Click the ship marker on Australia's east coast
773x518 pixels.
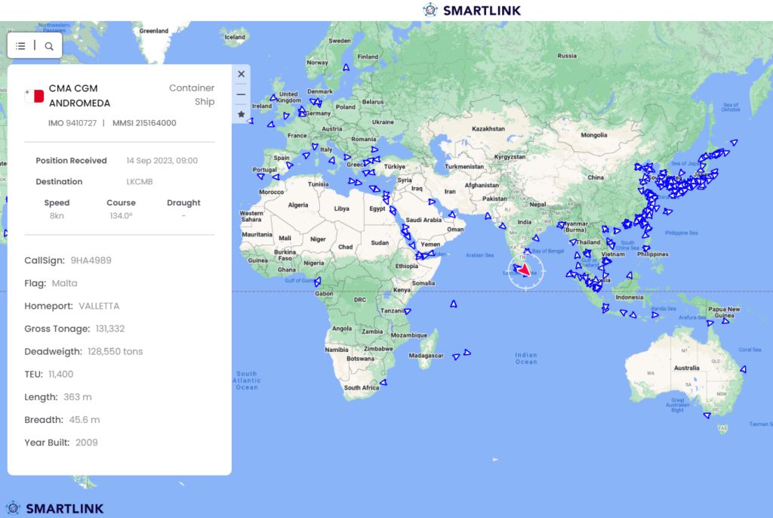(x=743, y=369)
